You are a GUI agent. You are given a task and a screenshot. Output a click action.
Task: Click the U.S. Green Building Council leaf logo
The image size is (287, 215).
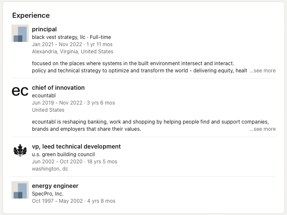(x=20, y=150)
